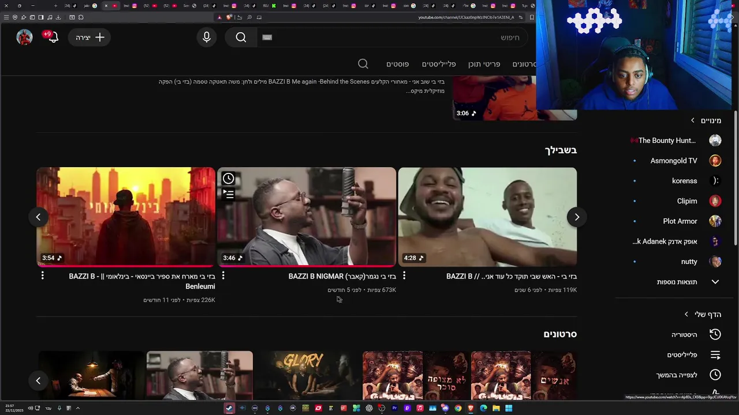Open the account avatar menu
The image size is (739, 415).
pos(24,37)
